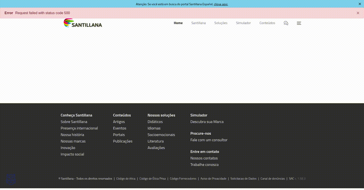Click the Conteúdos footer heading

pyautogui.click(x=122, y=115)
